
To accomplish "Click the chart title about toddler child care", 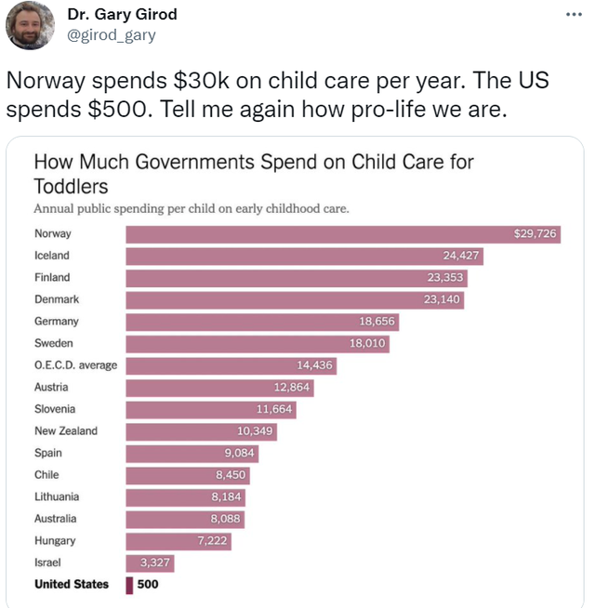I will click(x=254, y=174).
